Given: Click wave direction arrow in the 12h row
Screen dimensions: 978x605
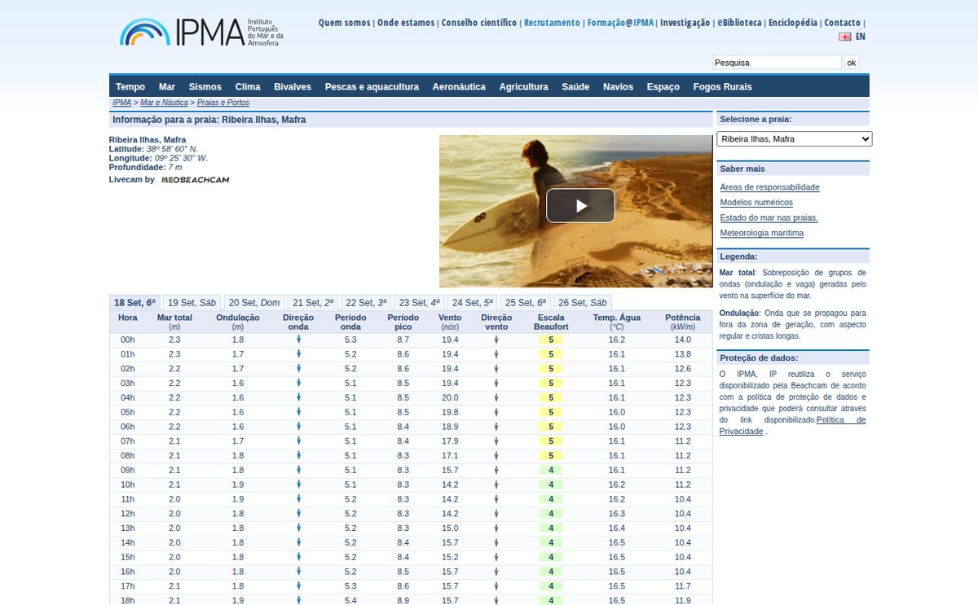Looking at the screenshot, I should (298, 514).
